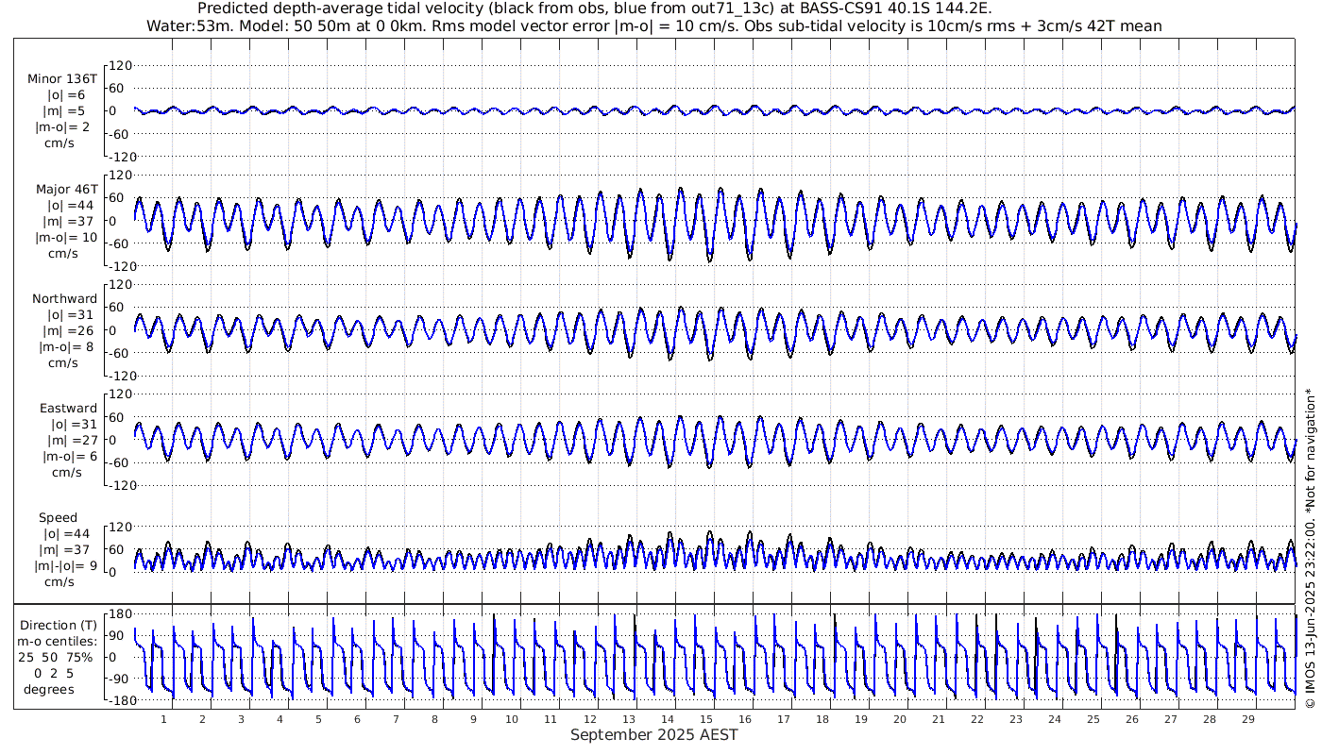Click the 180 tick on Direction axis
Image resolution: width=1322 pixels, height=755 pixels.
pyautogui.click(x=119, y=614)
